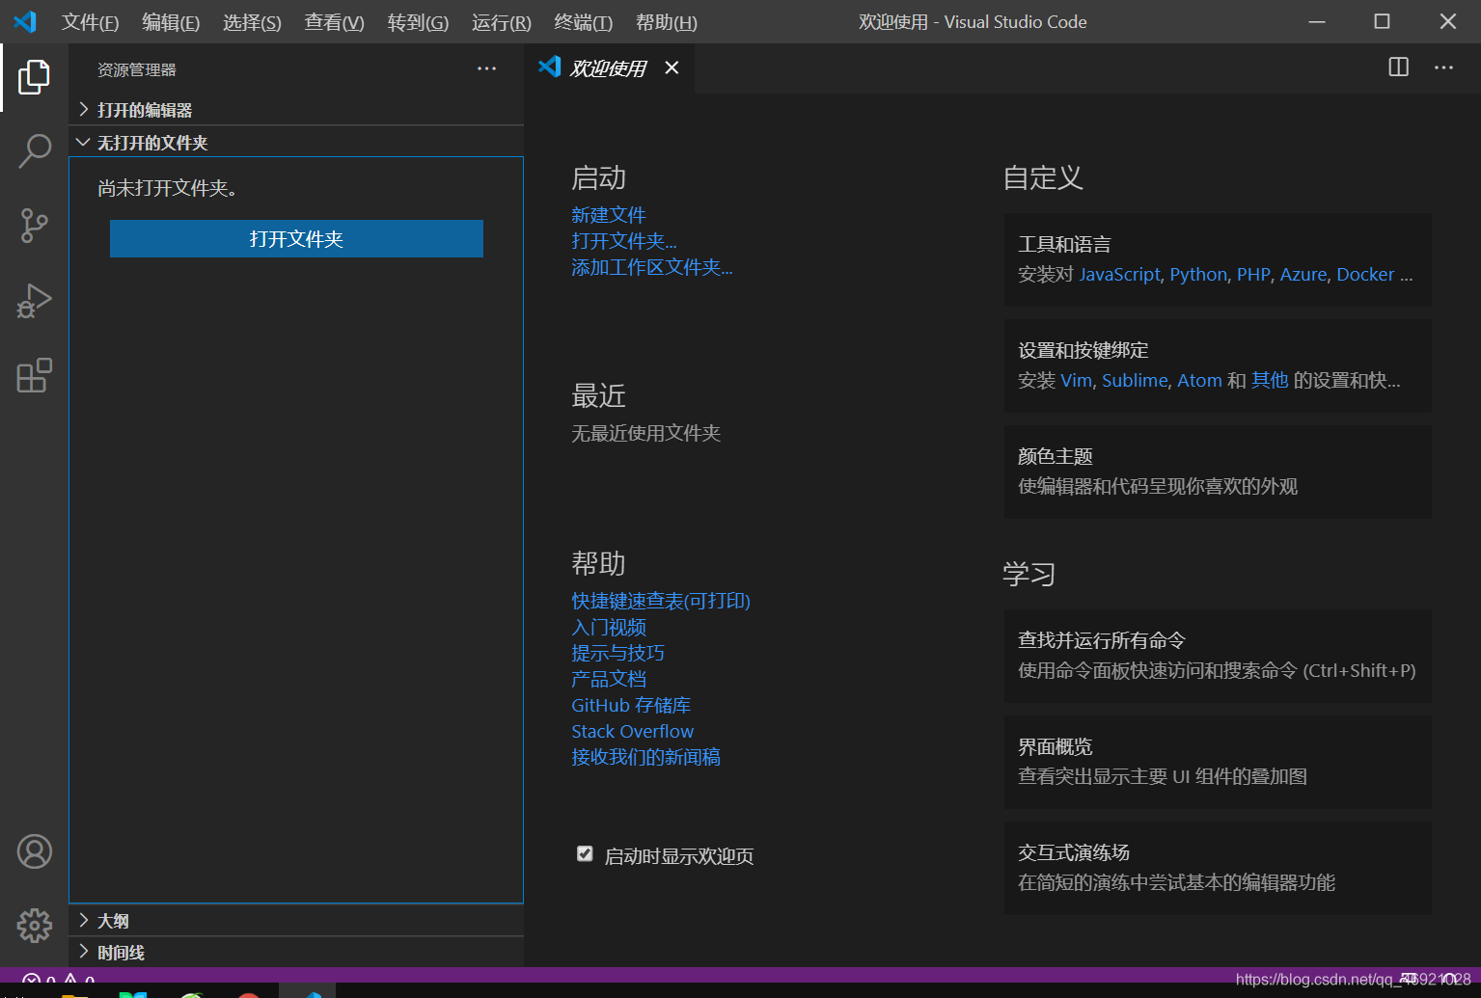Click the 添加工作区文件夹... link
Screen dimensions: 1481x998
651,267
